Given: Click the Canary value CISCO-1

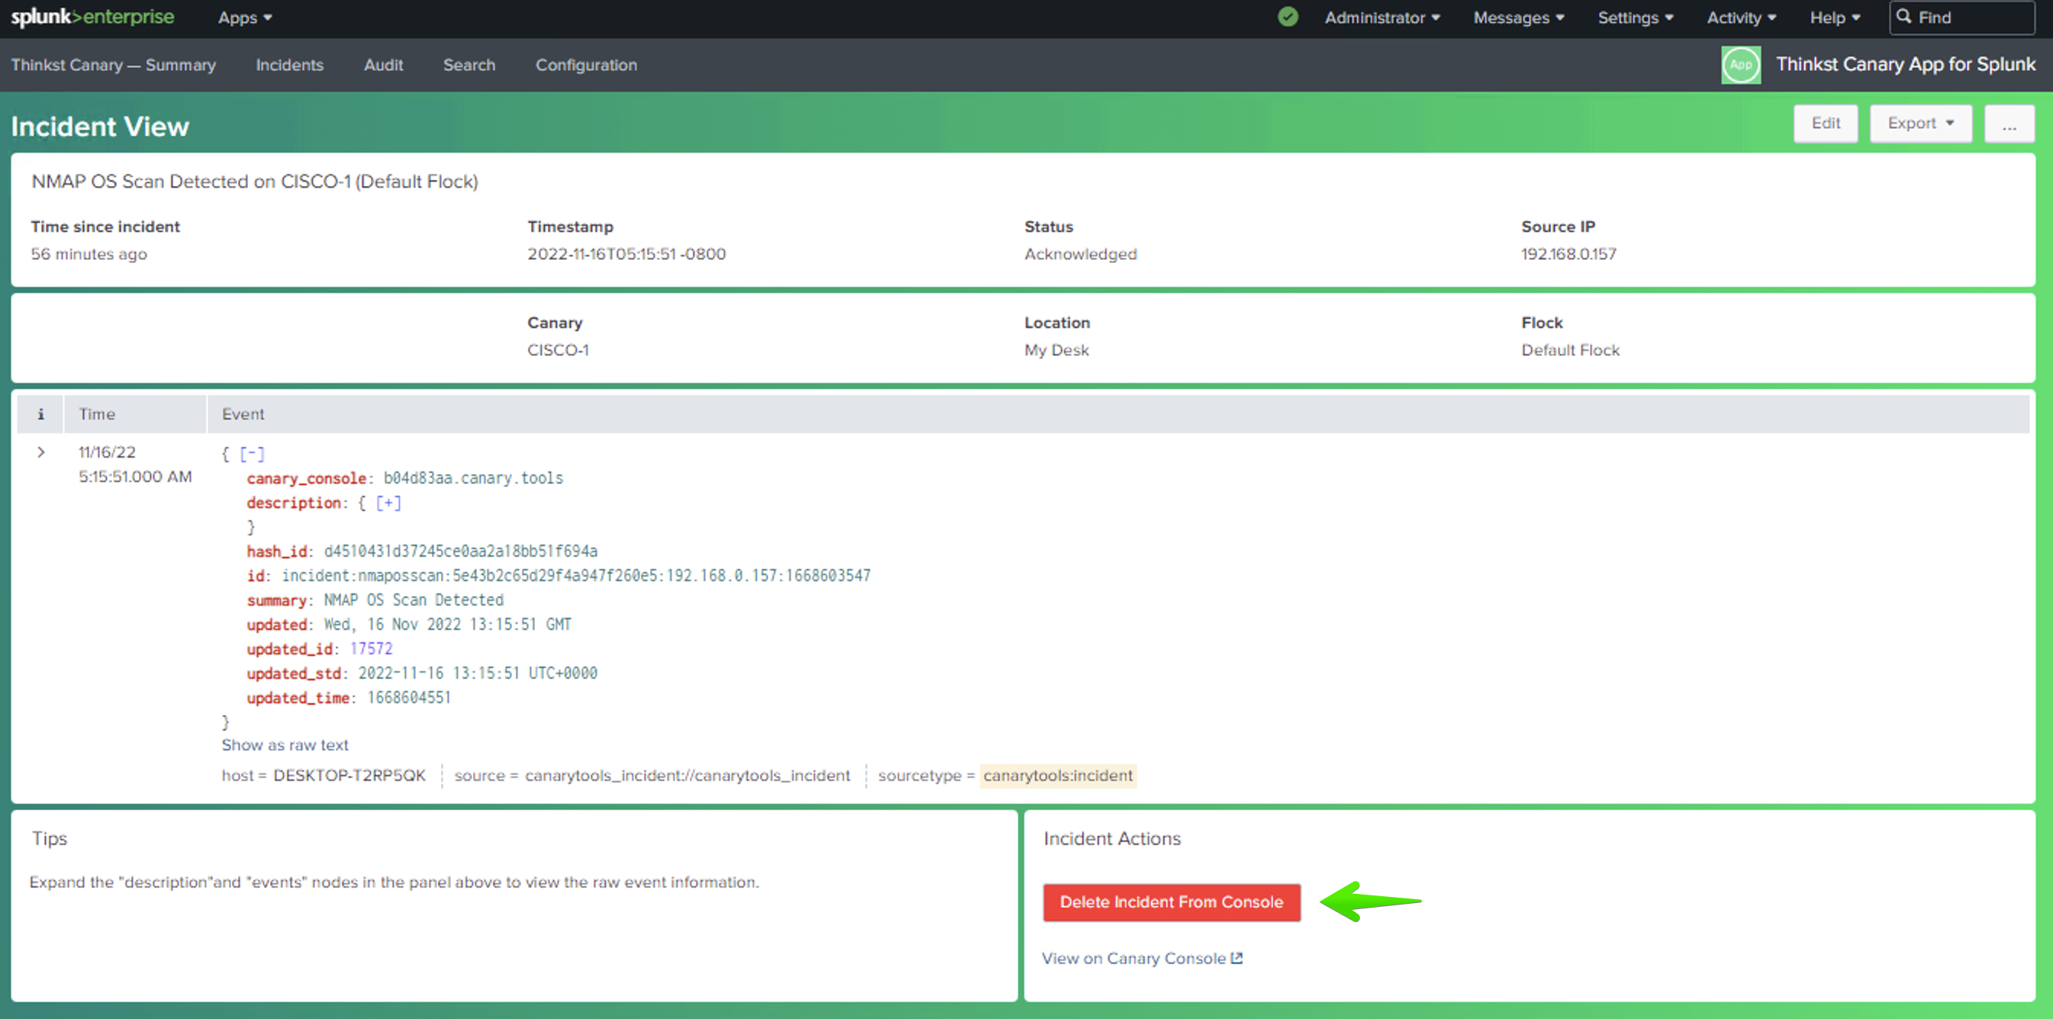Looking at the screenshot, I should 557,351.
